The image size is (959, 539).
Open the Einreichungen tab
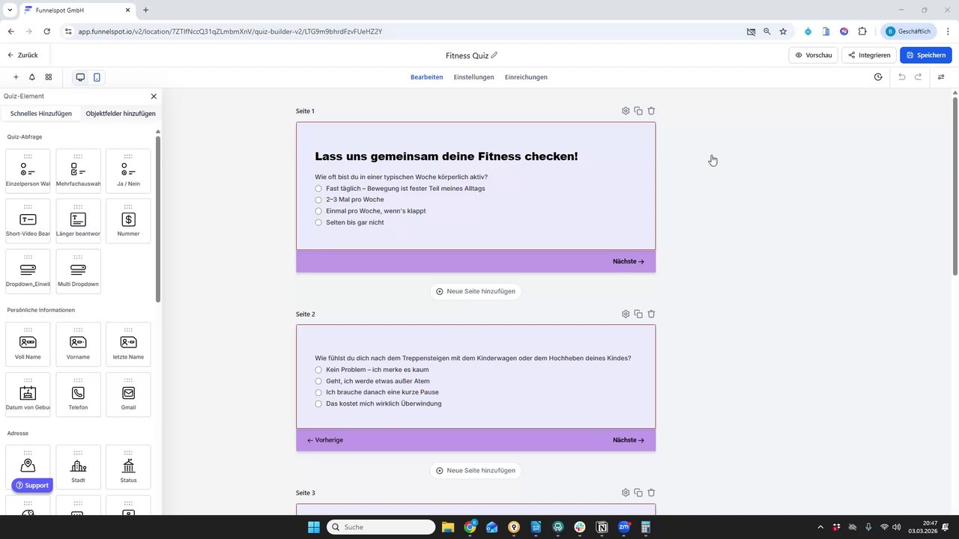pos(526,77)
